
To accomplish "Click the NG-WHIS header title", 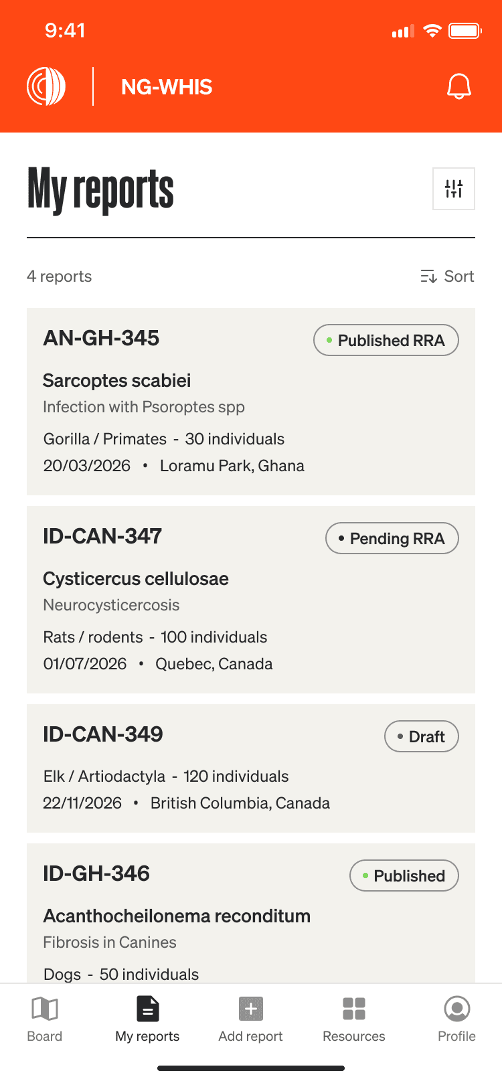I will pos(167,87).
